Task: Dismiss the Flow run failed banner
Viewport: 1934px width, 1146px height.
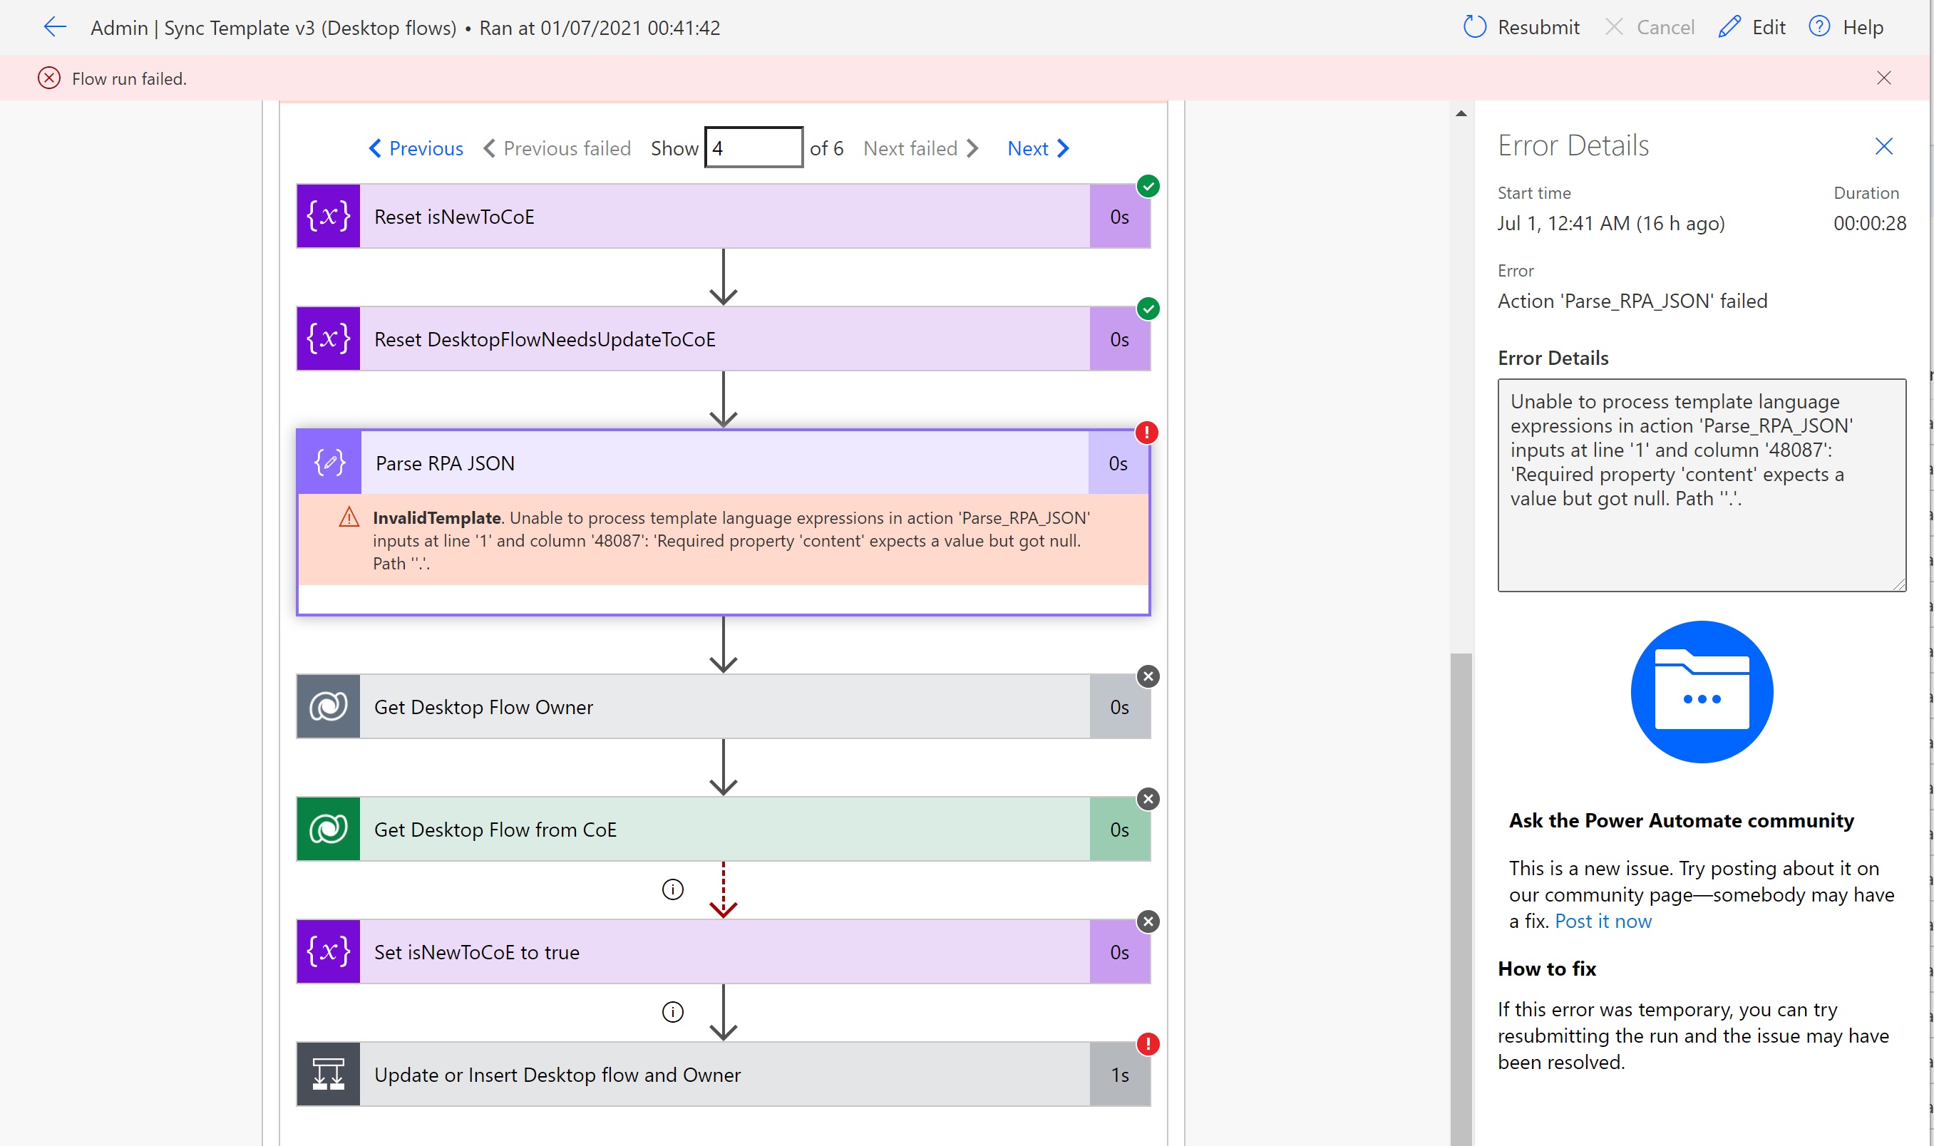Action: (1885, 77)
